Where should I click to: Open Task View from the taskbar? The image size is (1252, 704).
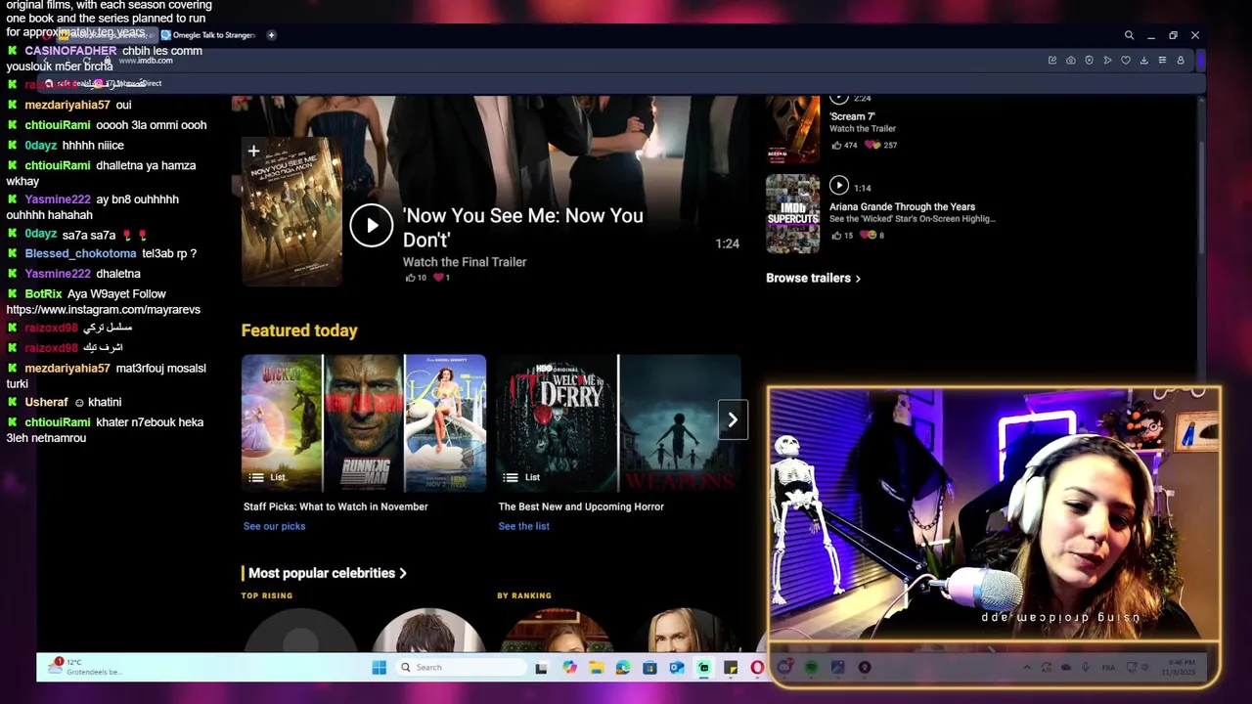click(x=541, y=668)
